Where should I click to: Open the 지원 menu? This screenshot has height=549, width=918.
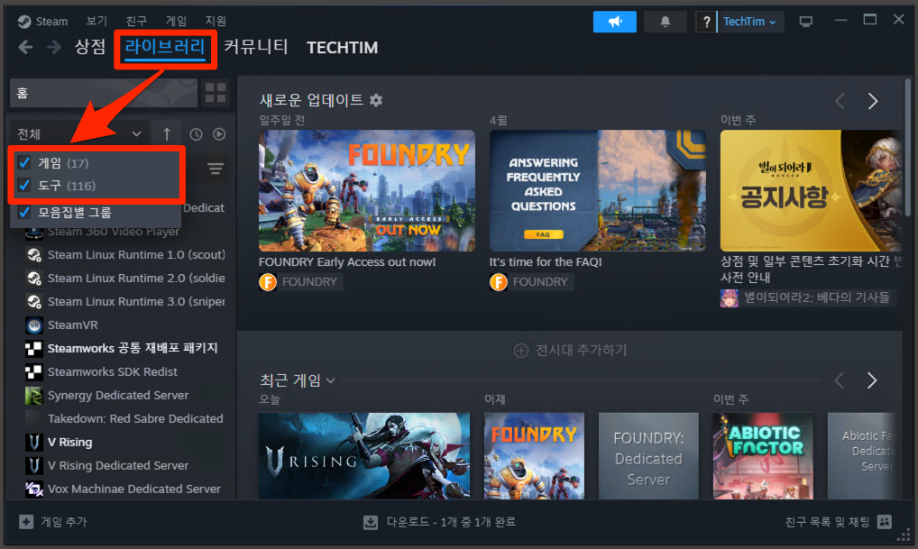[x=216, y=21]
